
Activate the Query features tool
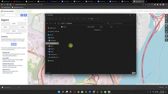coord(166,40)
